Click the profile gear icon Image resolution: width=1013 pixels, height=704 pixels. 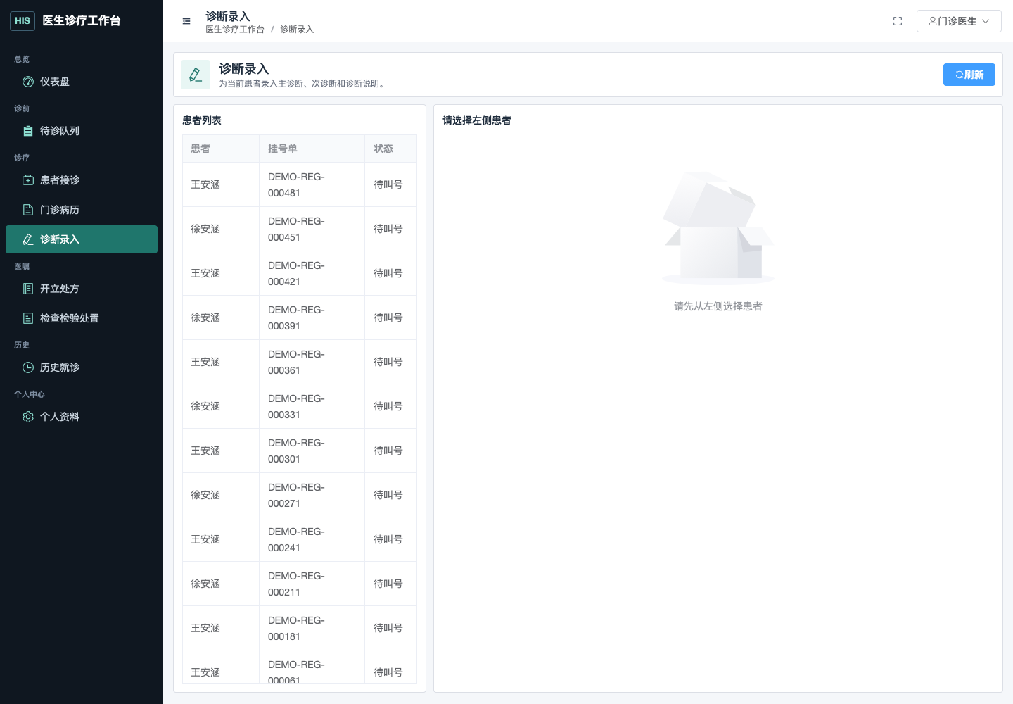tap(28, 417)
